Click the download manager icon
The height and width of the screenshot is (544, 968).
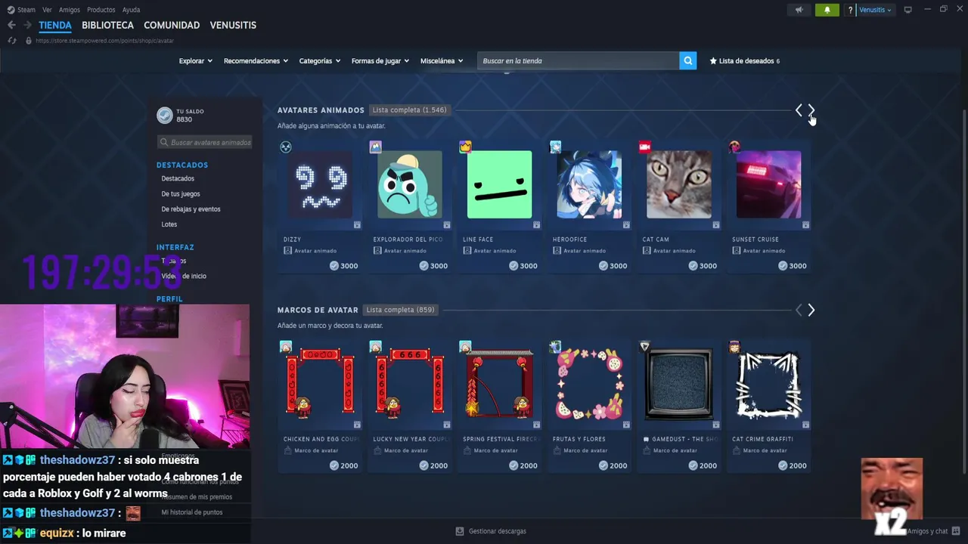point(460,531)
